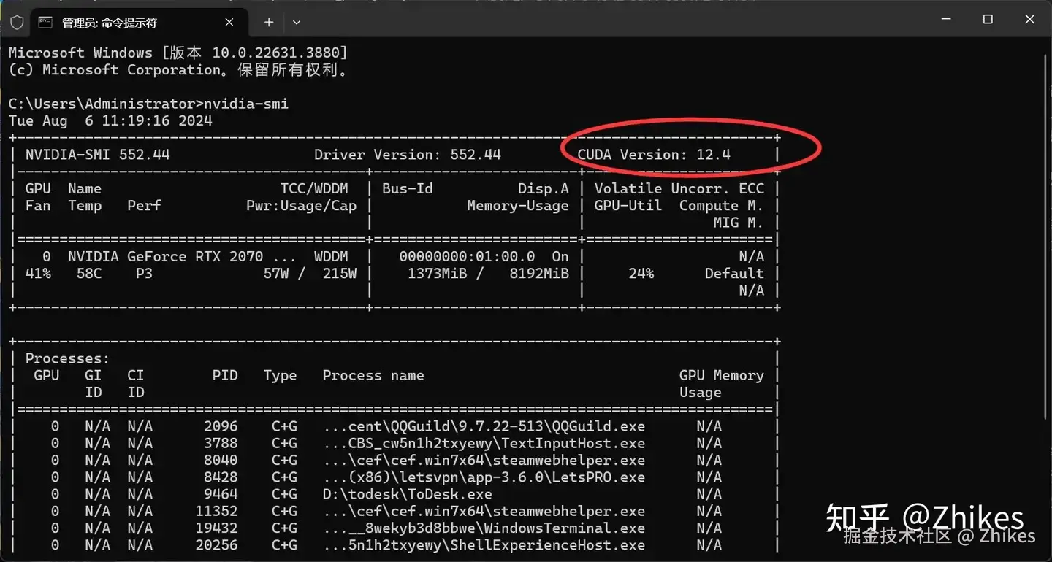Click the 1373MiB / 8192MiB memory usage
Viewport: 1052px width, 562px height.
(x=488, y=274)
